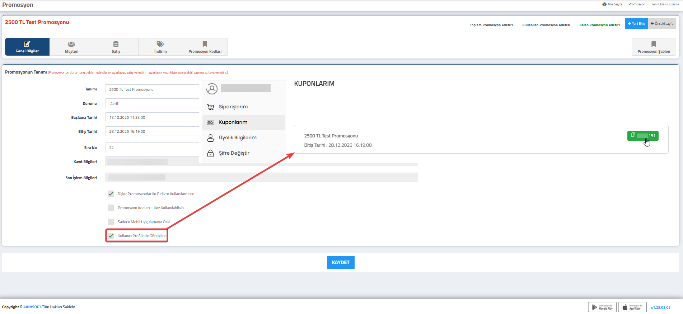Click the Yeni Ekle button

pos(636,24)
